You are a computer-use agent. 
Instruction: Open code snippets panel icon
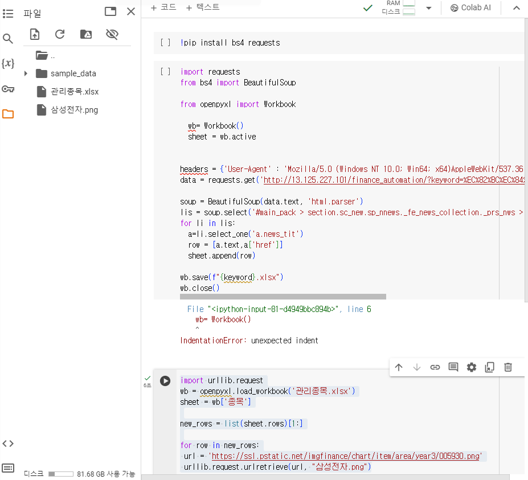click(8, 444)
